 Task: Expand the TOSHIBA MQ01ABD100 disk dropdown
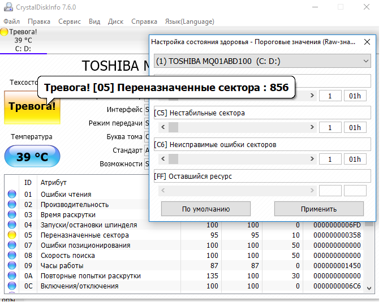[262, 61]
